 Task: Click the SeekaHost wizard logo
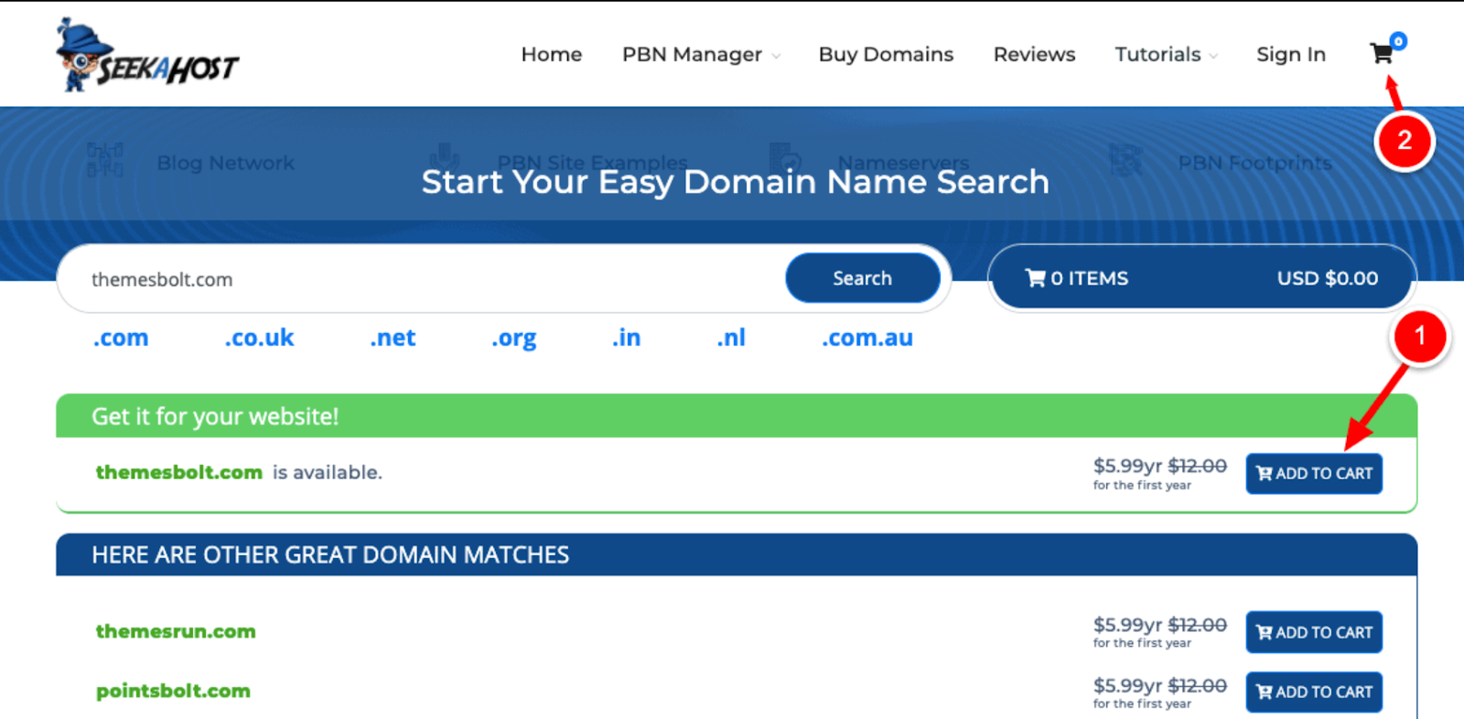coord(146,55)
